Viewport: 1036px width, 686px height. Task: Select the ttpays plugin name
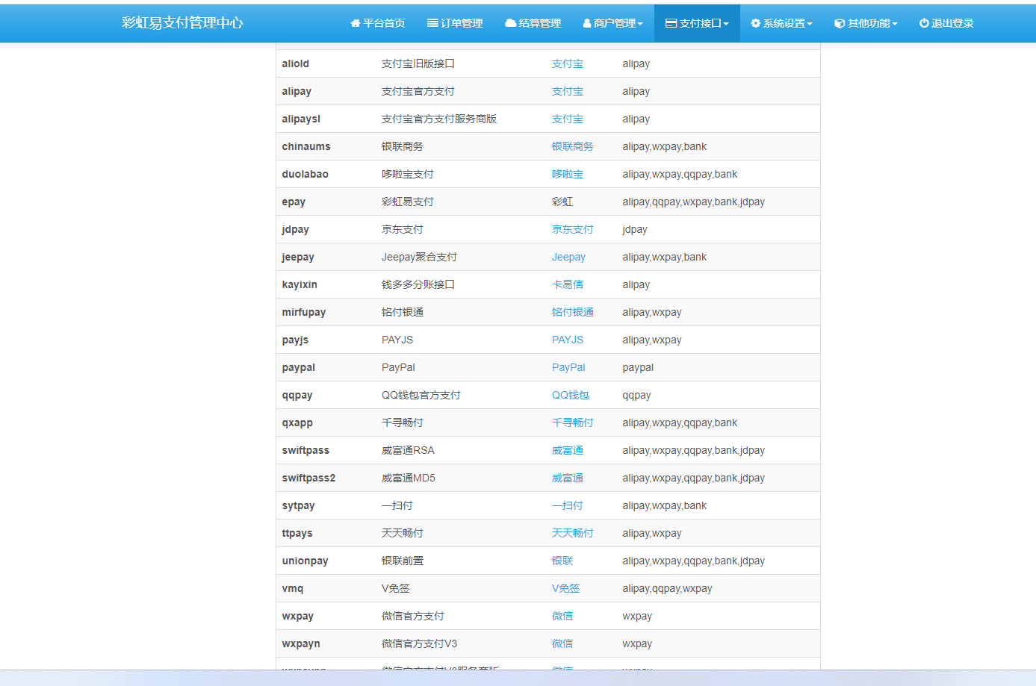click(x=297, y=534)
